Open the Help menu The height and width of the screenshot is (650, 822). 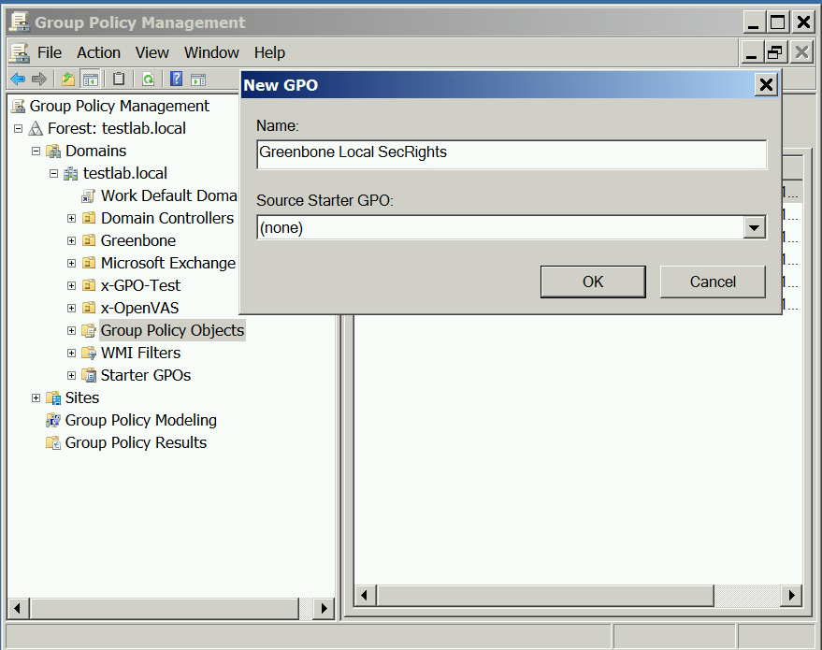click(269, 53)
